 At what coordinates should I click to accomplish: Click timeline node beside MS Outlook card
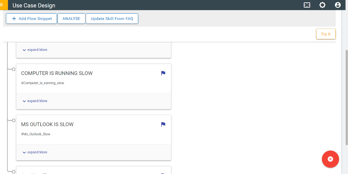pyautogui.click(x=14, y=120)
